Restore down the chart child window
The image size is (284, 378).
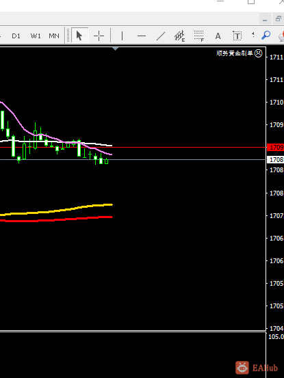pyautogui.click(x=279, y=19)
